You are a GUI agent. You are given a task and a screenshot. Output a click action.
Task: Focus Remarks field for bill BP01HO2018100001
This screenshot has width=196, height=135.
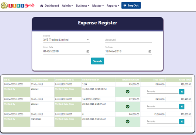click(162, 91)
